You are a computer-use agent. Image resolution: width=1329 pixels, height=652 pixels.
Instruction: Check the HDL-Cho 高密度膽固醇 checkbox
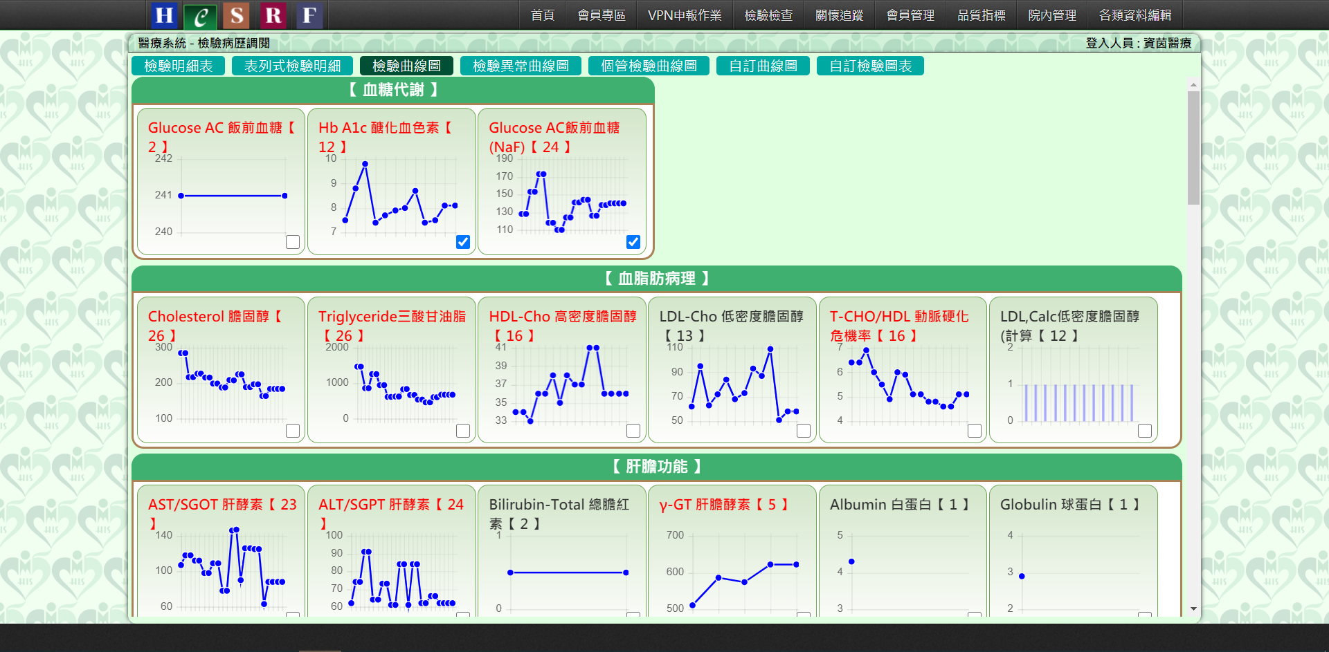tap(633, 431)
